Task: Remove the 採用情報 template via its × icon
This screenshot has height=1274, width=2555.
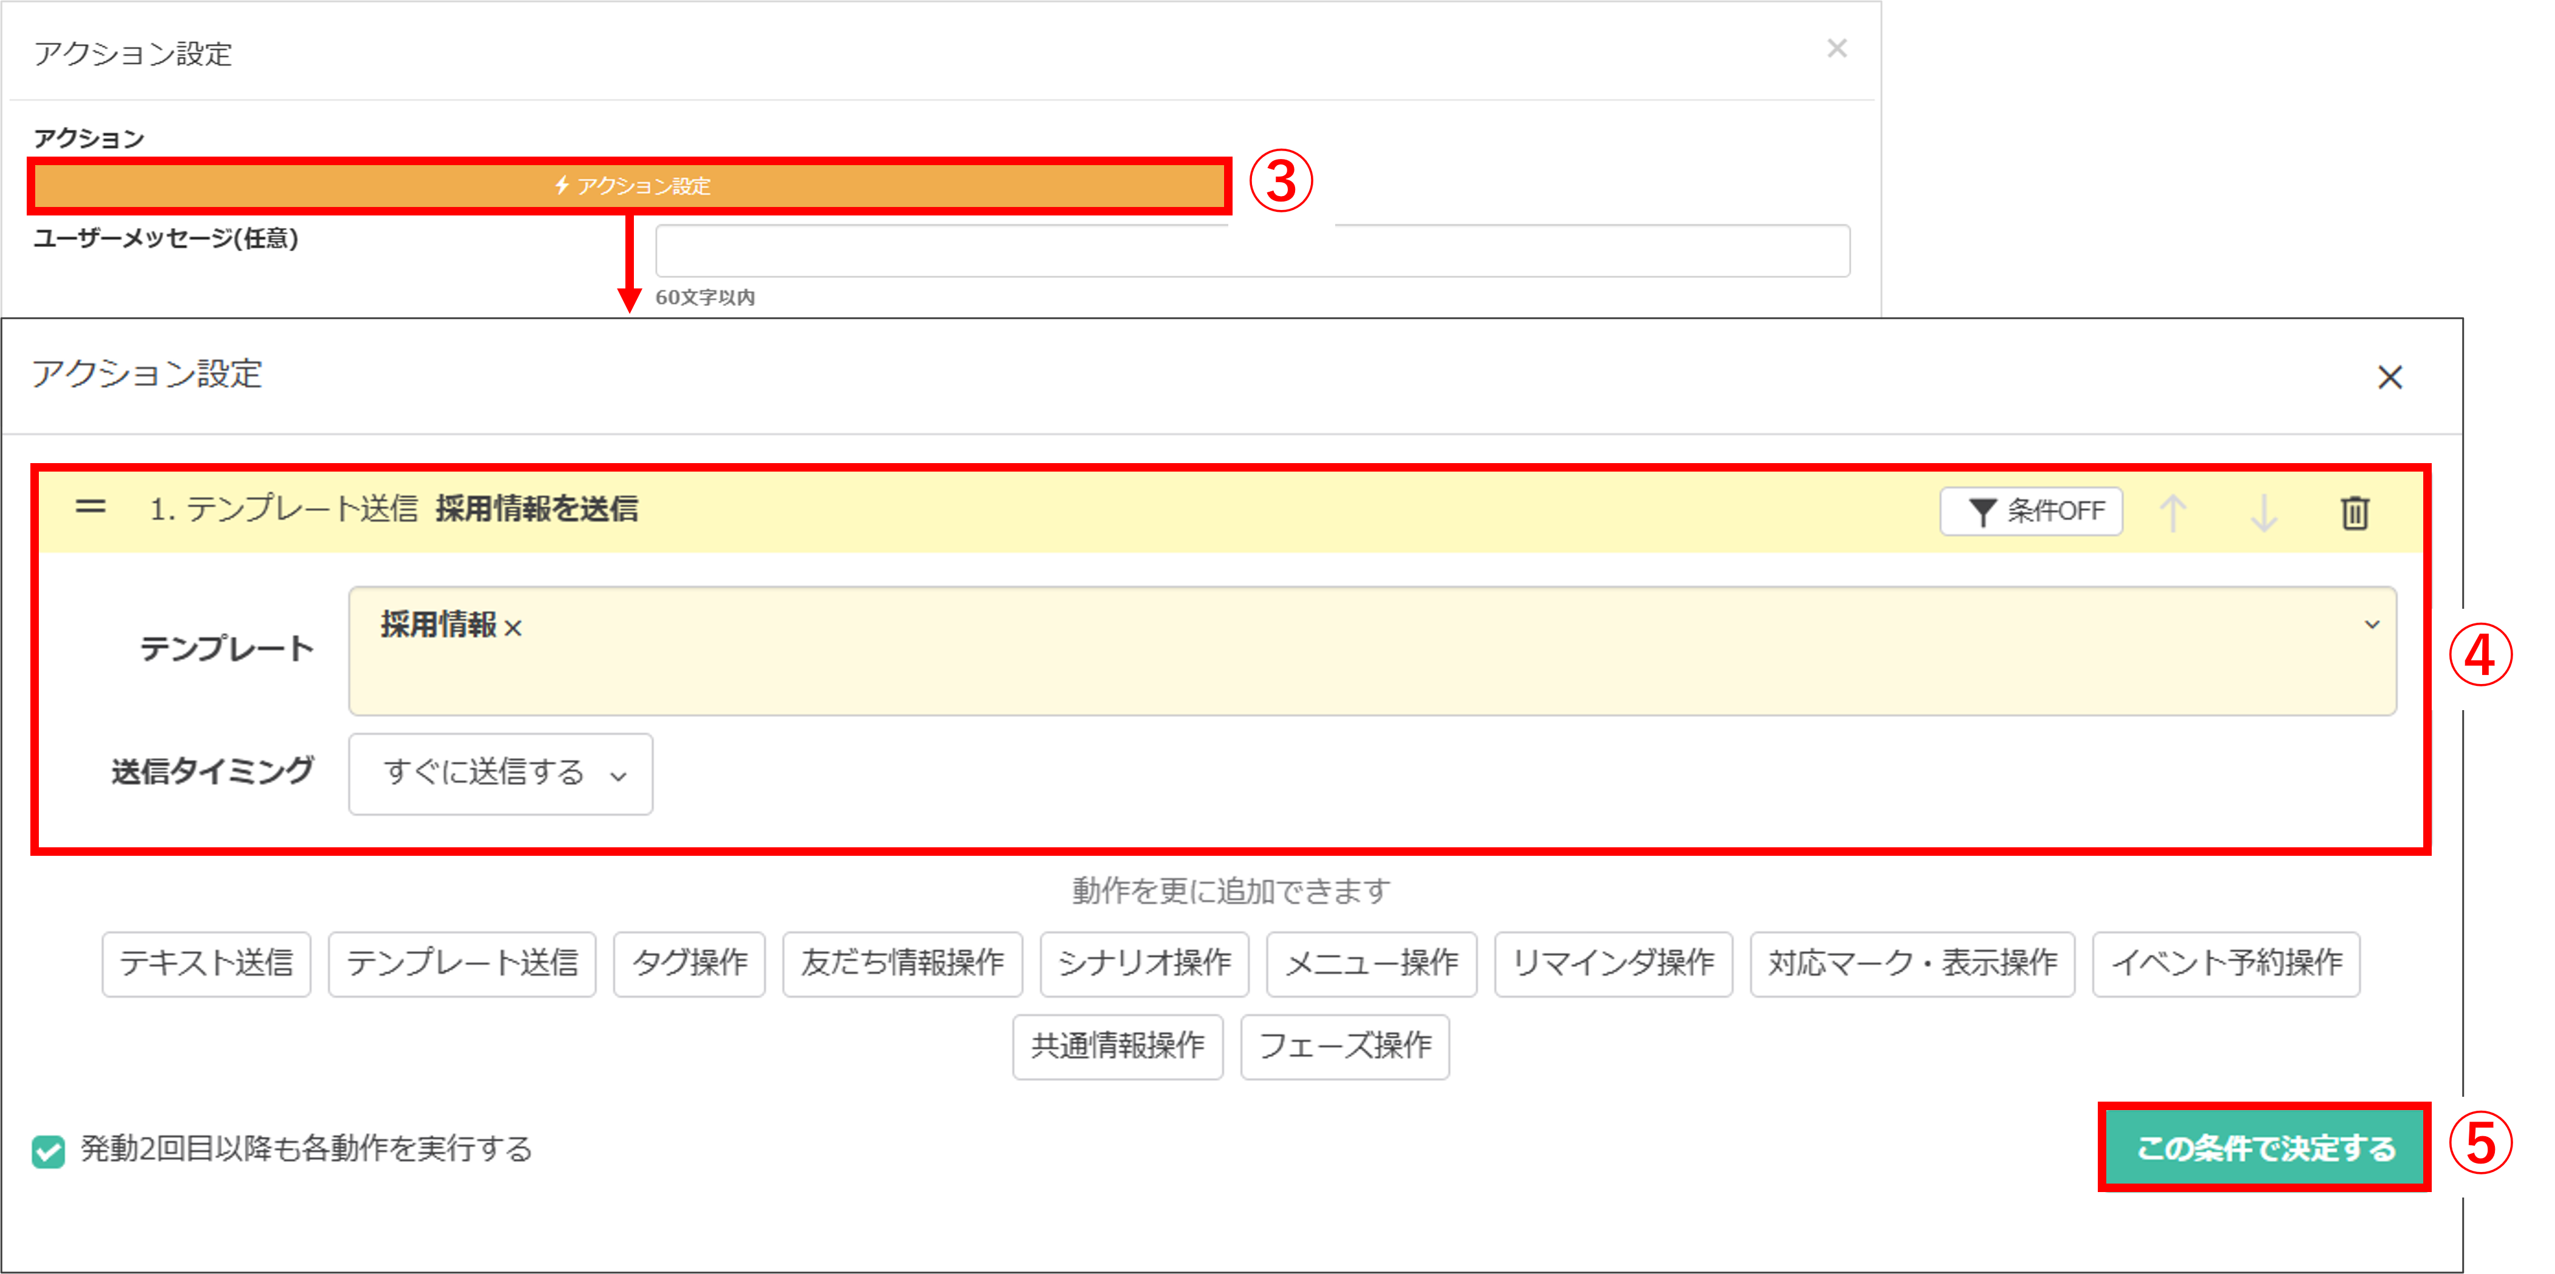Action: [513, 626]
